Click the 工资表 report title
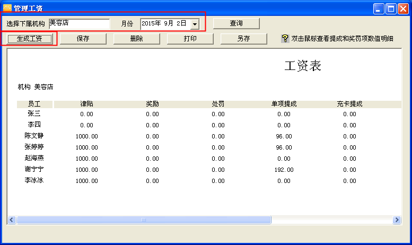412x245 pixels. coord(303,66)
